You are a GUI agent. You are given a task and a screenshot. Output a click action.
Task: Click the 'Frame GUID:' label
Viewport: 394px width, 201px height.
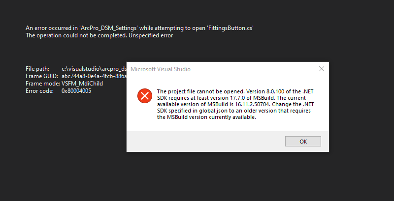(41, 76)
